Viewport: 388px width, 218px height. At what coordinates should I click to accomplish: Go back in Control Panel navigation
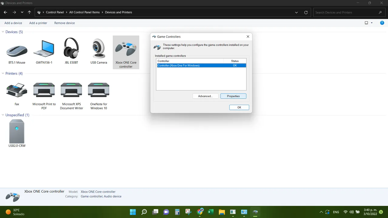[5, 12]
